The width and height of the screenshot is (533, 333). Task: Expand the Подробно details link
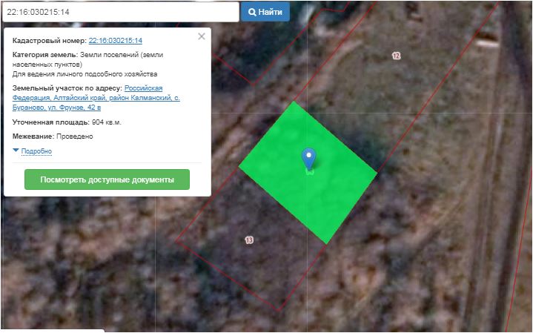pyautogui.click(x=36, y=151)
